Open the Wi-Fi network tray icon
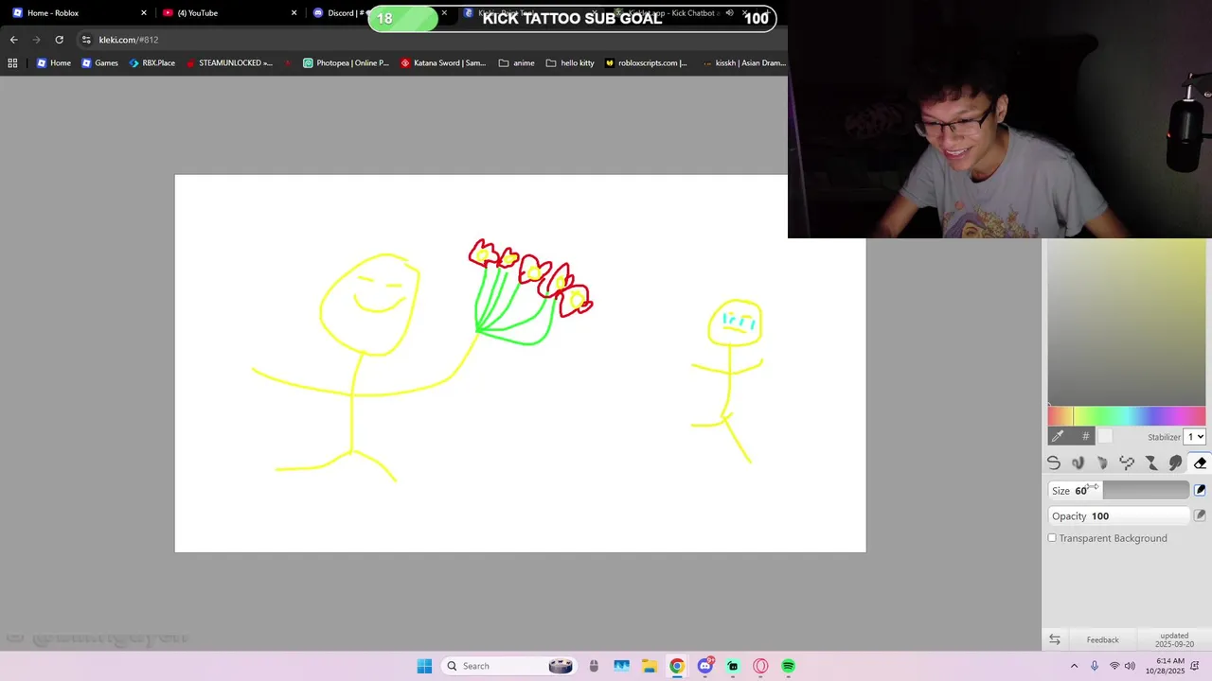The width and height of the screenshot is (1212, 681). coord(1114,666)
